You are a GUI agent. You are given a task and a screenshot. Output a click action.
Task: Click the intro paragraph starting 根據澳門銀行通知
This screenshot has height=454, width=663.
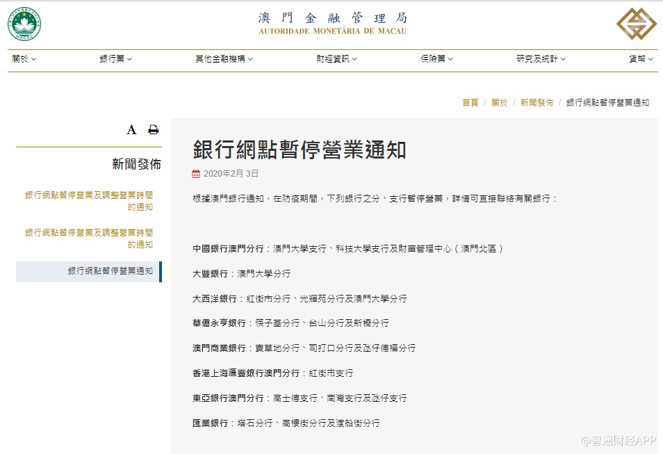(375, 198)
